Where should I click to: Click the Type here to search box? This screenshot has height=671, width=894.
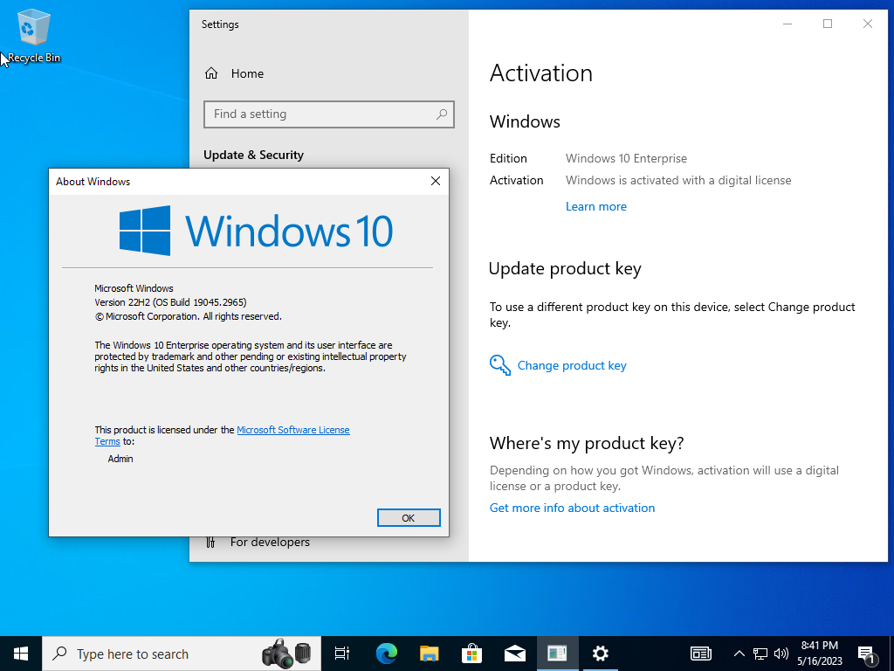pos(182,654)
